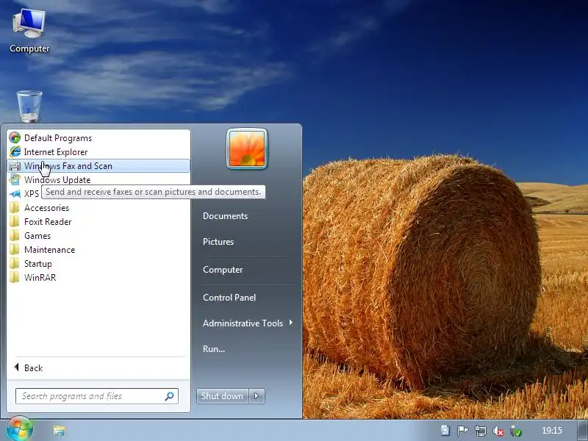Open the XPS Viewer entry
This screenshot has height=441, width=588.
(x=24, y=193)
